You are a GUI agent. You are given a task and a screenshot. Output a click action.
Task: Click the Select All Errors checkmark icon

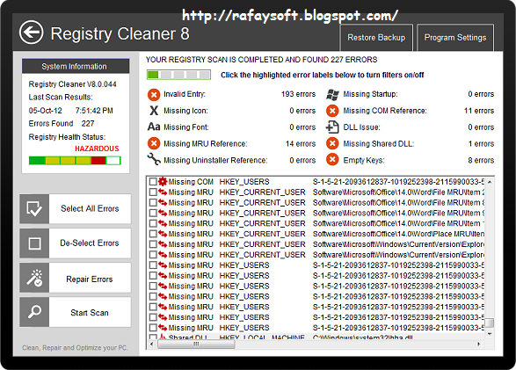34,209
